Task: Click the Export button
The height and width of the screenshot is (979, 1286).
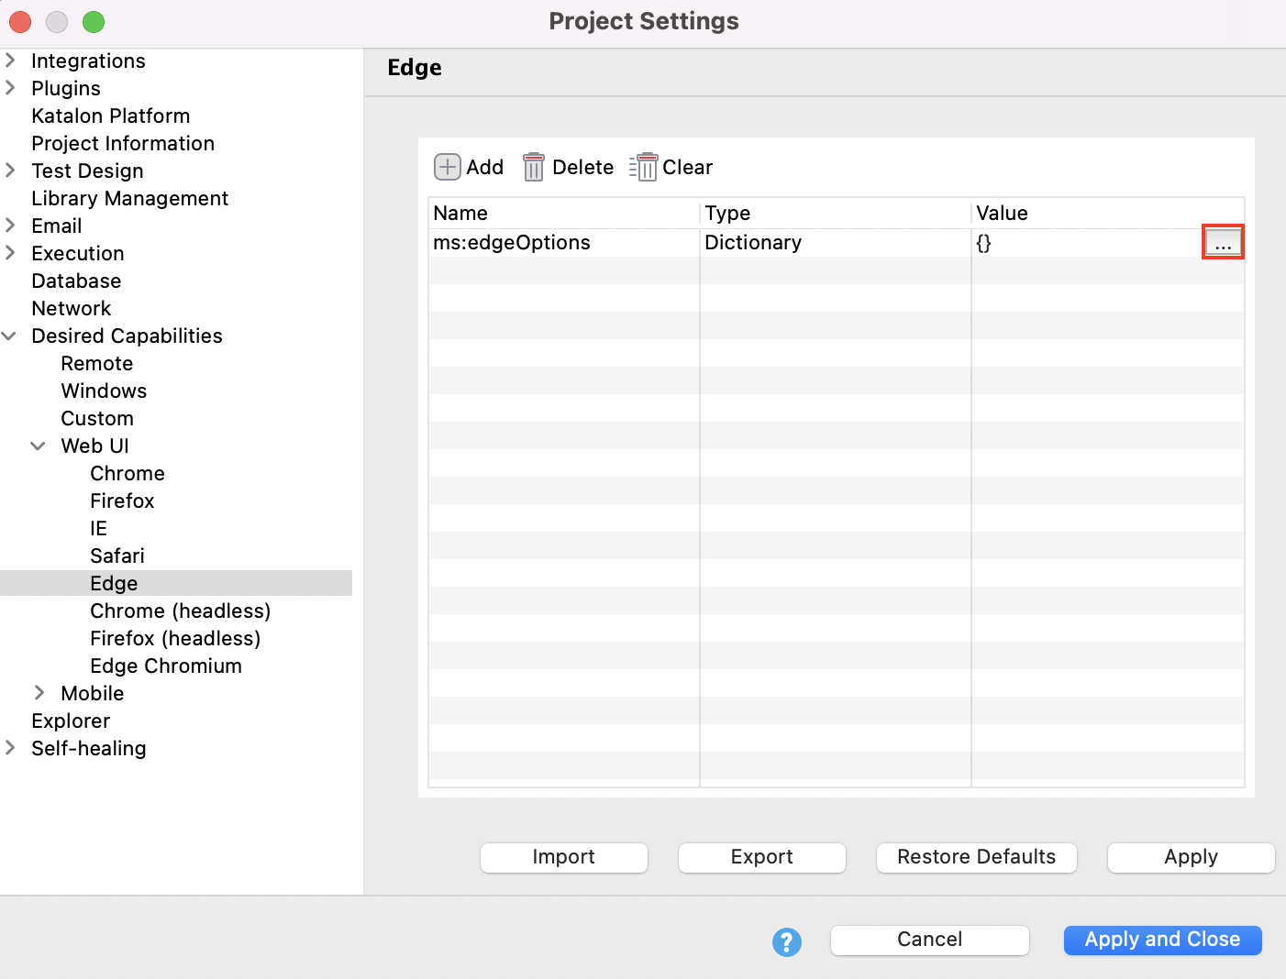Action: [761, 857]
